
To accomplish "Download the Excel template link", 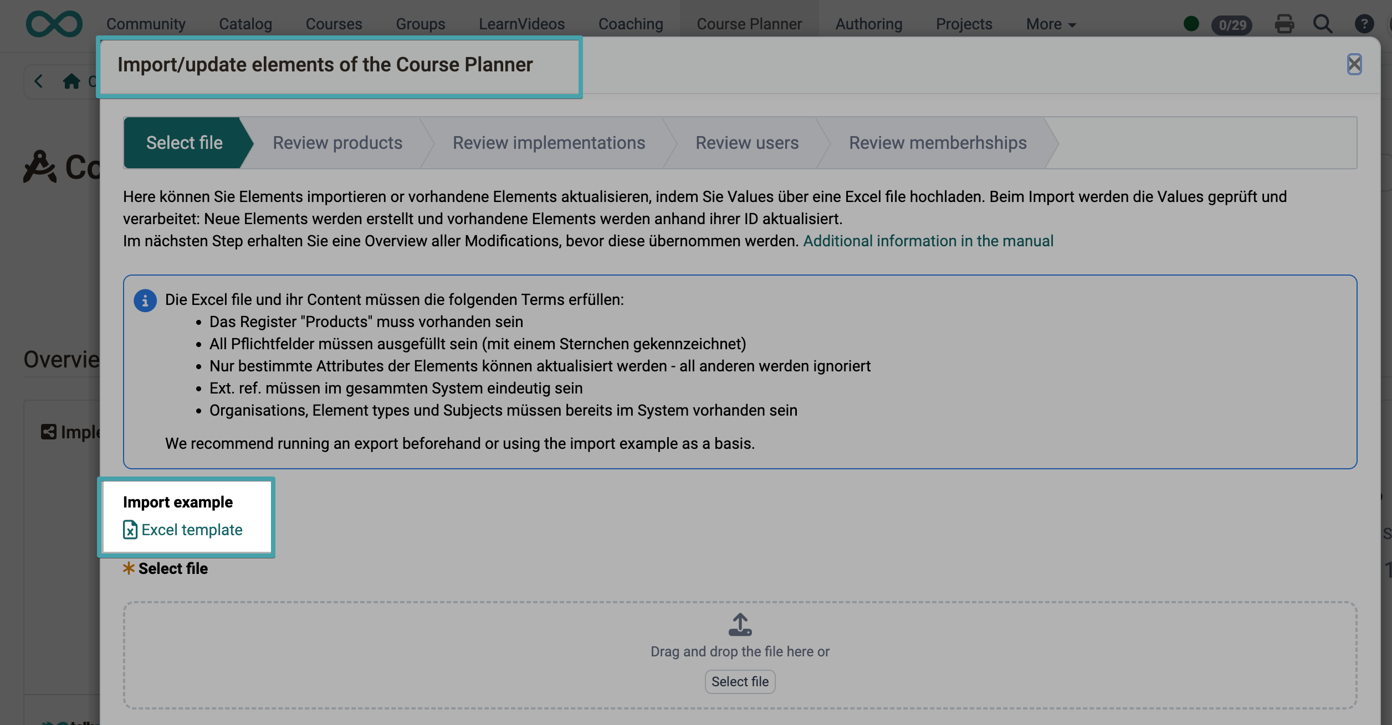I will (192, 530).
